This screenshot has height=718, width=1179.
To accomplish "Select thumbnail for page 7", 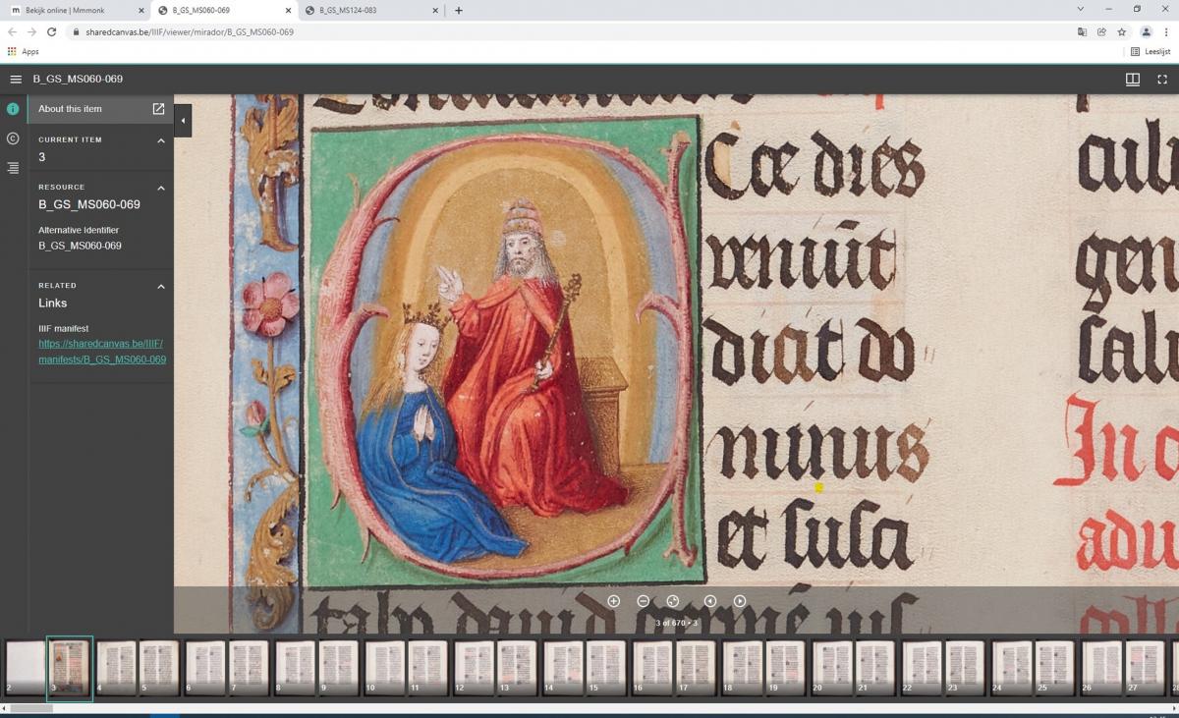I will tap(249, 667).
